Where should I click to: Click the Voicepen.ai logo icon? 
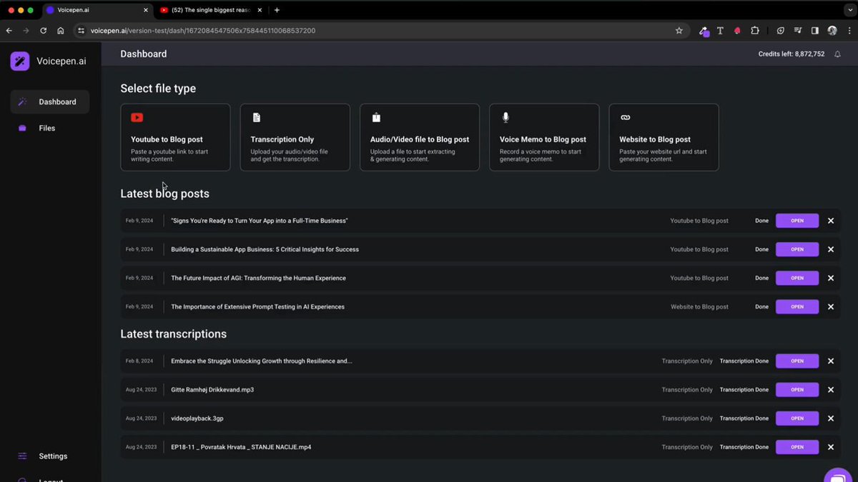click(20, 61)
